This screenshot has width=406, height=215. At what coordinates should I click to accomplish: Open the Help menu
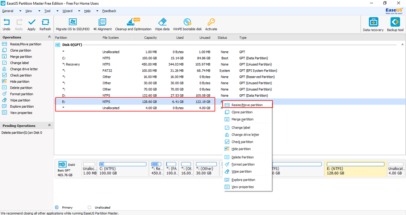click(87, 11)
